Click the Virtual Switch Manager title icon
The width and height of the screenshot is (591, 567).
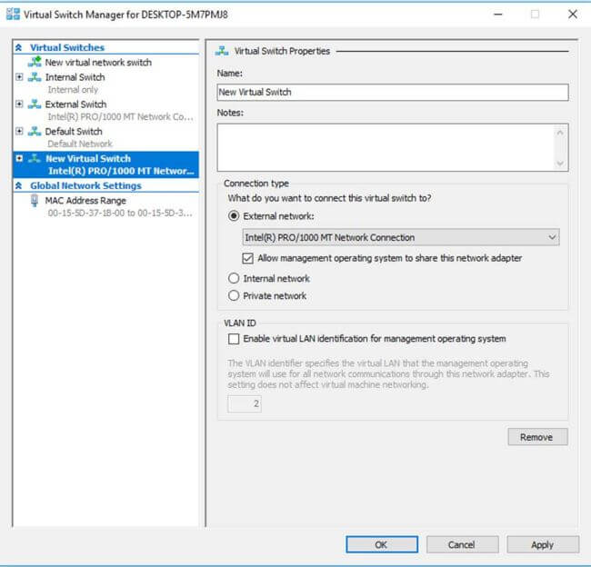[x=13, y=15]
